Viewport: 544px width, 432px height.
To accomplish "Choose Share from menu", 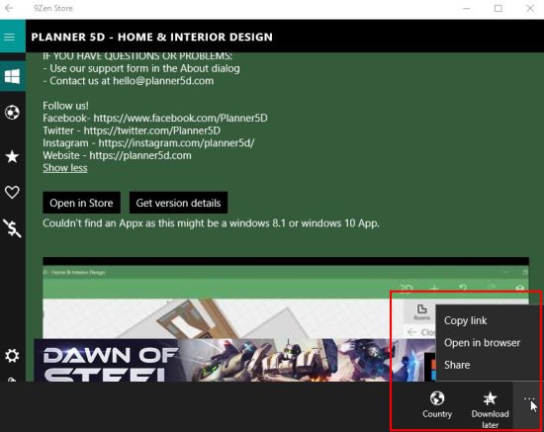I will pos(457,365).
